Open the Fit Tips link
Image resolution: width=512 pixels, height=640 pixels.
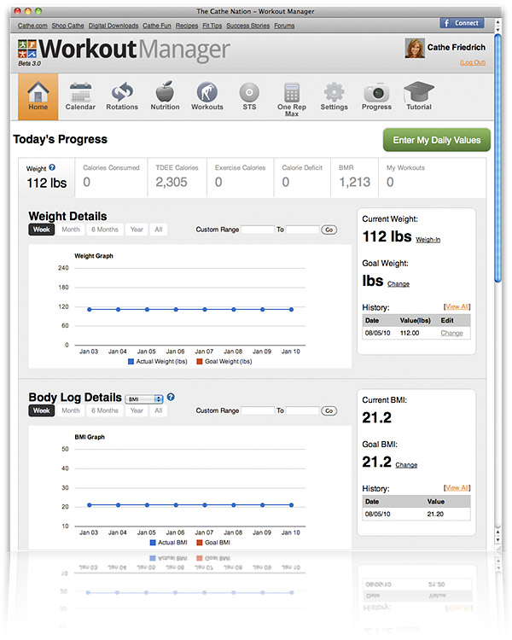[212, 26]
